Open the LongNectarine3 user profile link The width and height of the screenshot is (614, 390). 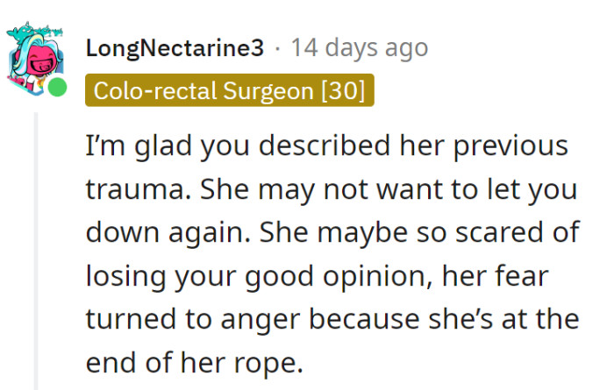[x=175, y=49]
